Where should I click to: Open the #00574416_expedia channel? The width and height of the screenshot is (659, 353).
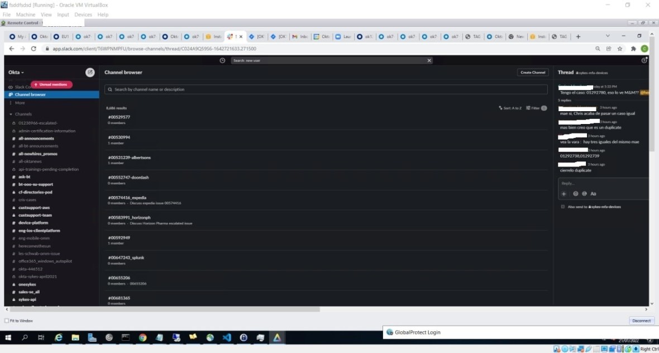point(127,198)
